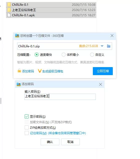Open the browse folder icon in 360压缩

[109, 46]
